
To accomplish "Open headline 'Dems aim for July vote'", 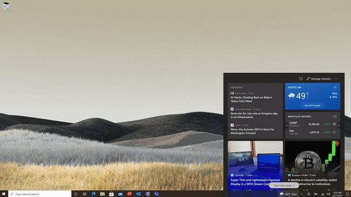I will pyautogui.click(x=254, y=116).
